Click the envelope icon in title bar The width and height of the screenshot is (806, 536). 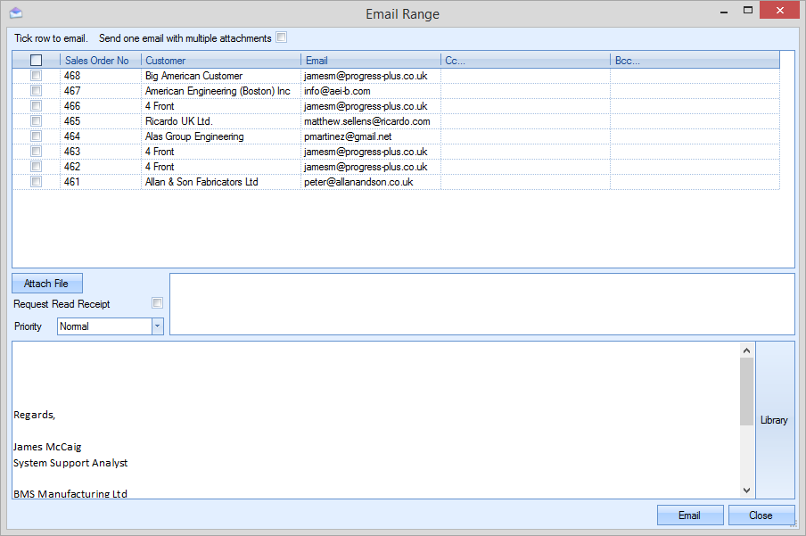(15, 13)
